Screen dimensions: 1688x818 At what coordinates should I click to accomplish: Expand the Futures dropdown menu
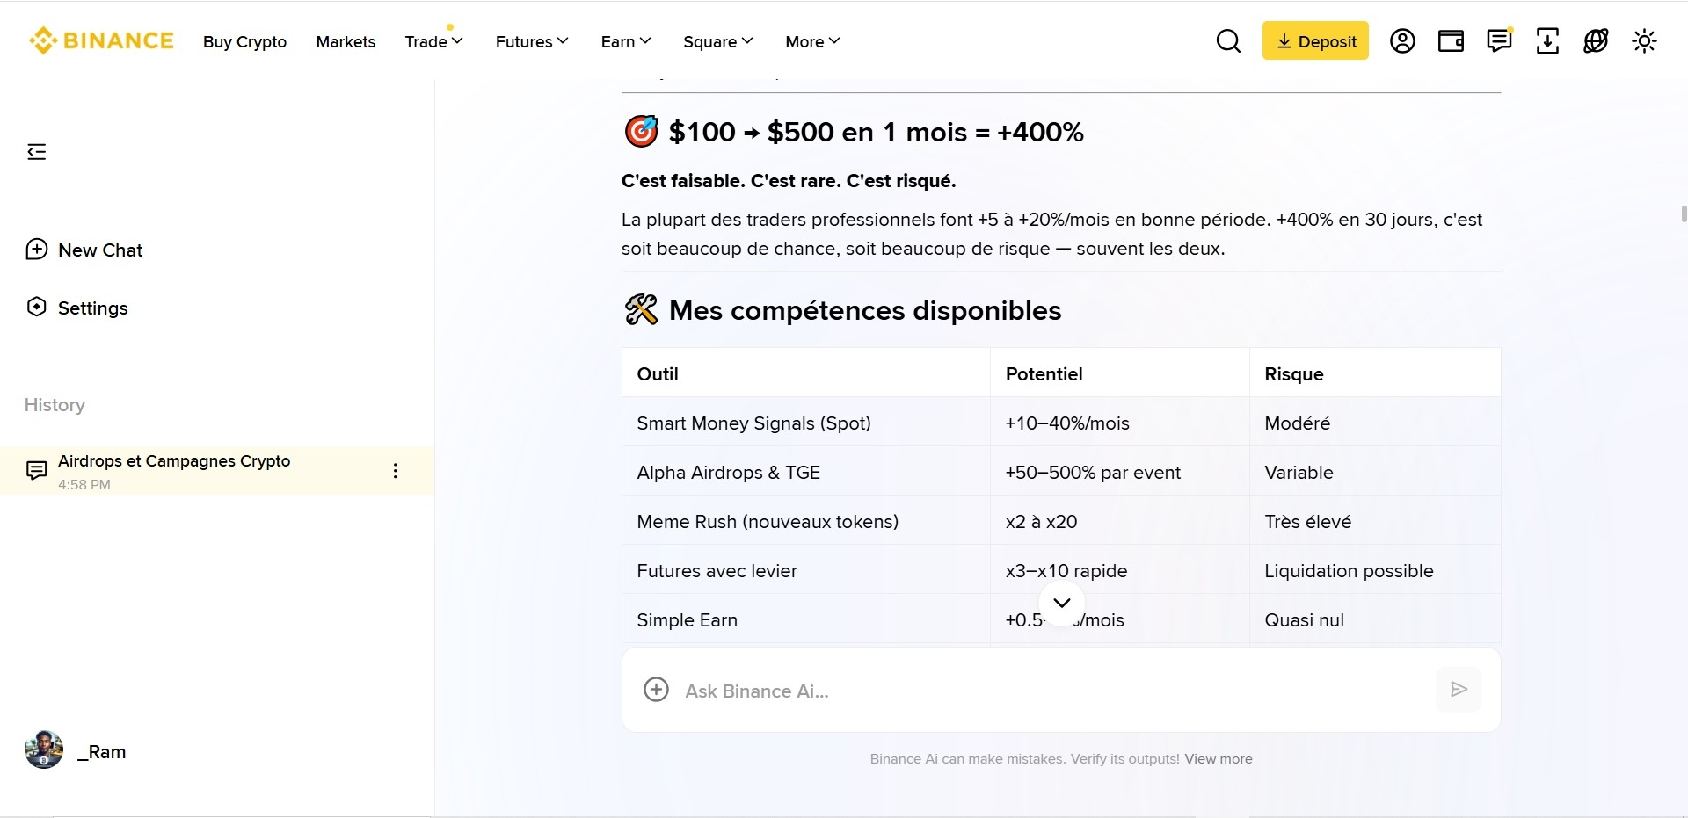pos(532,41)
